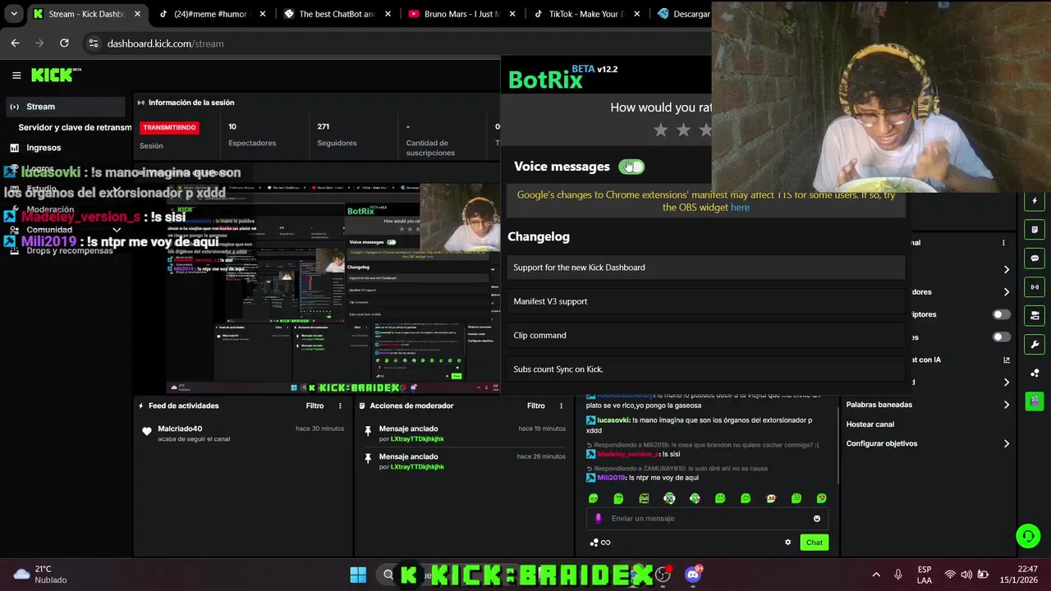Select the first green emote in chat row
This screenshot has height=591, width=1051.
pyautogui.click(x=594, y=498)
